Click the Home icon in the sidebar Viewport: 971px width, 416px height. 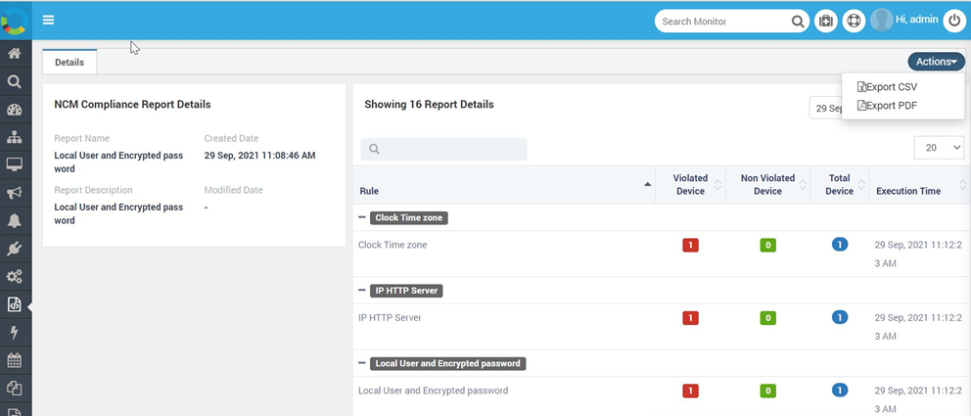(15, 54)
